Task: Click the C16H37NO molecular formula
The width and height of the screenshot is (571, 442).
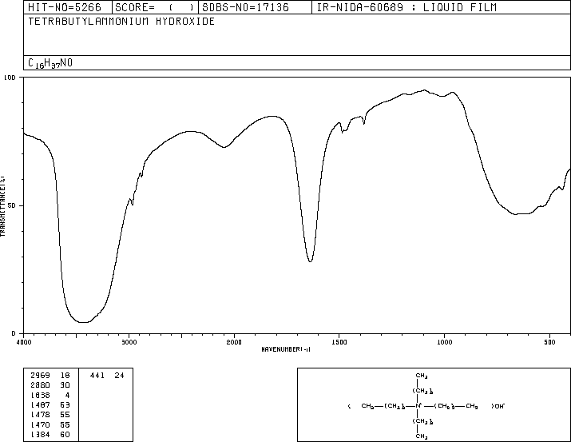Action: [x=50, y=63]
